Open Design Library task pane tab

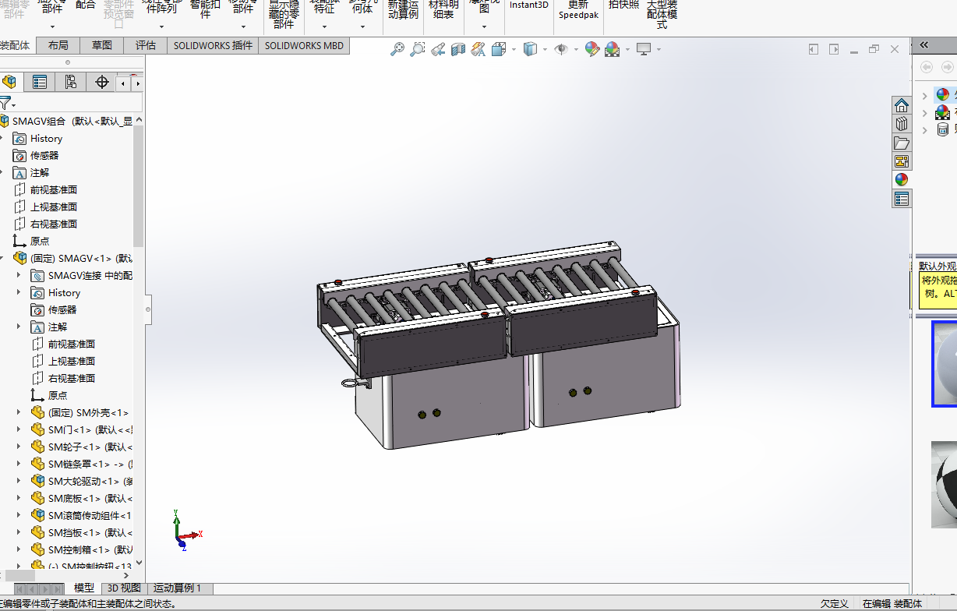coord(902,124)
